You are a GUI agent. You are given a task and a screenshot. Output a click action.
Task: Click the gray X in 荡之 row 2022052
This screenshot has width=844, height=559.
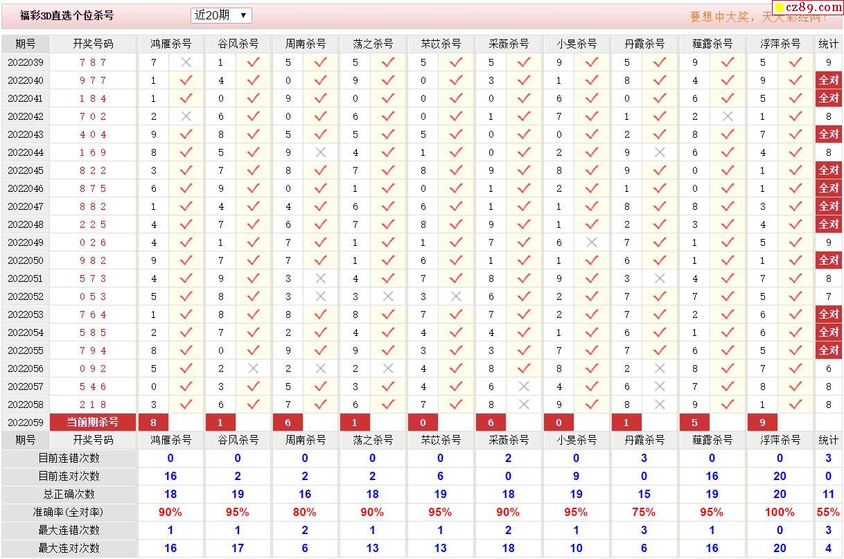[388, 296]
